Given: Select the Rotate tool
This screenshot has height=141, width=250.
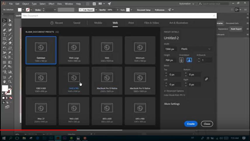Looking at the screenshot, I should [x=4, y=48].
